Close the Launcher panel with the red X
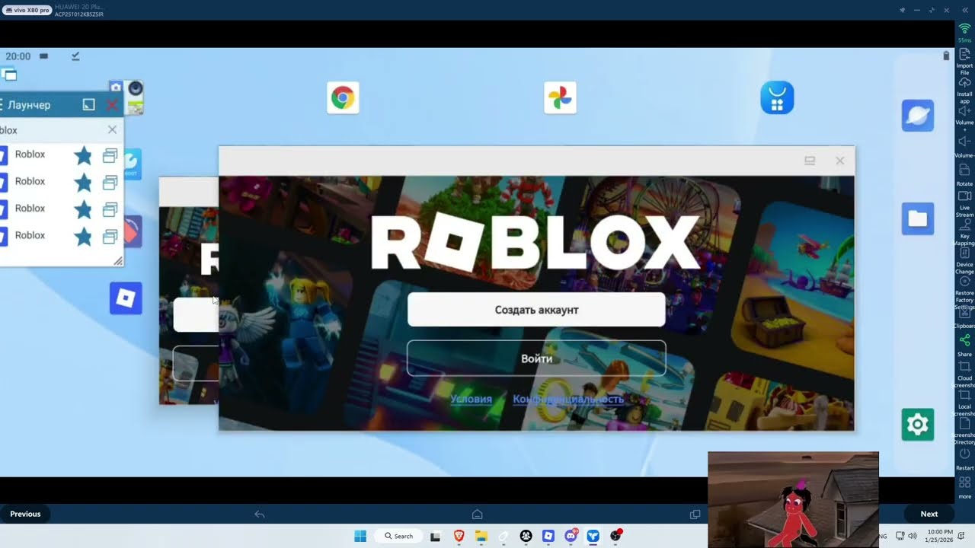 coord(113,104)
